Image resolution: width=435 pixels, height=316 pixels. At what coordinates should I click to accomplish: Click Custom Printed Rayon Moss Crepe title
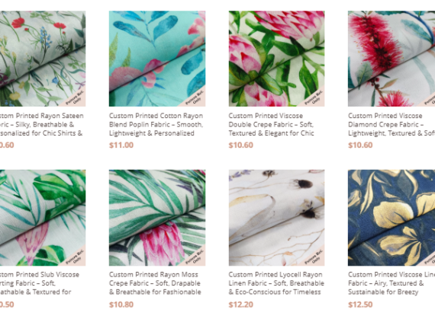click(155, 283)
